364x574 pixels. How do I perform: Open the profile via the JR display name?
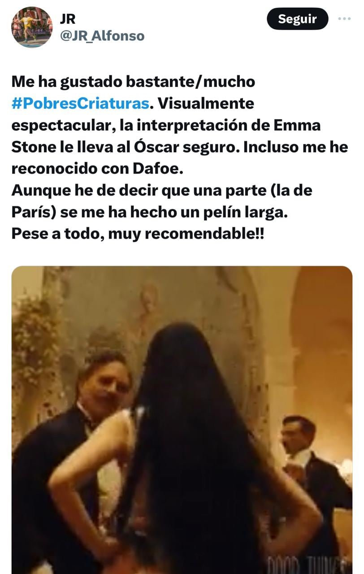point(68,19)
